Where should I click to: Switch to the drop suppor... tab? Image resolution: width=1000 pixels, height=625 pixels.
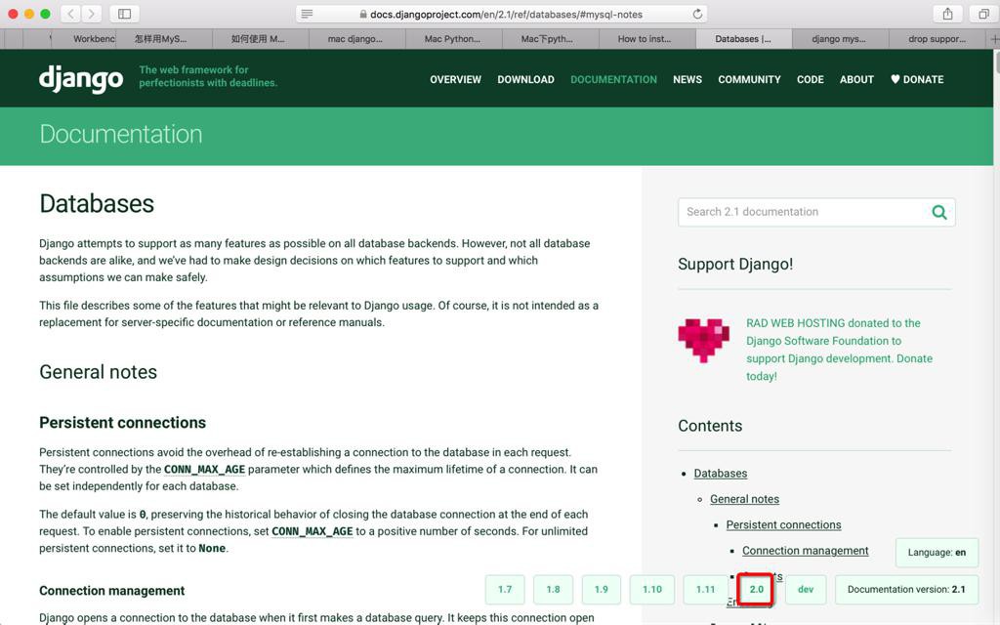pos(937,39)
